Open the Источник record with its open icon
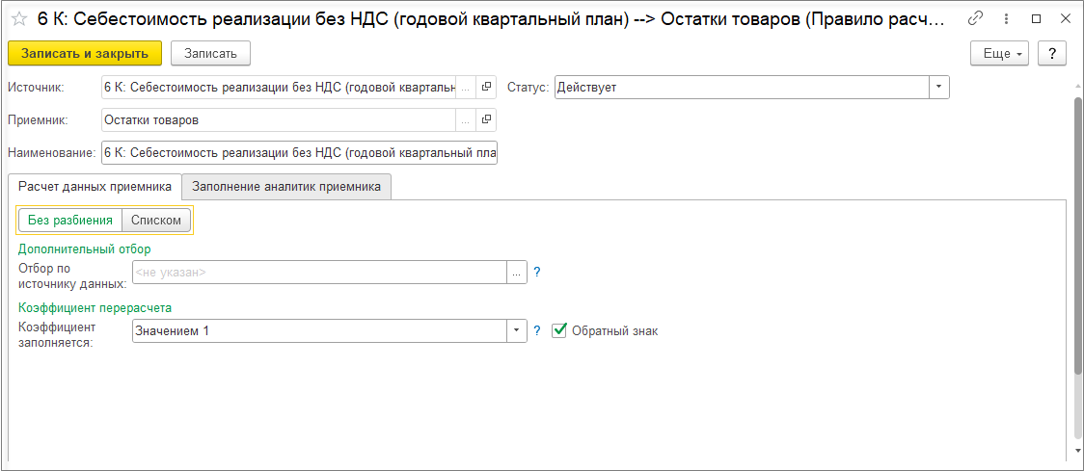 pyautogui.click(x=486, y=88)
